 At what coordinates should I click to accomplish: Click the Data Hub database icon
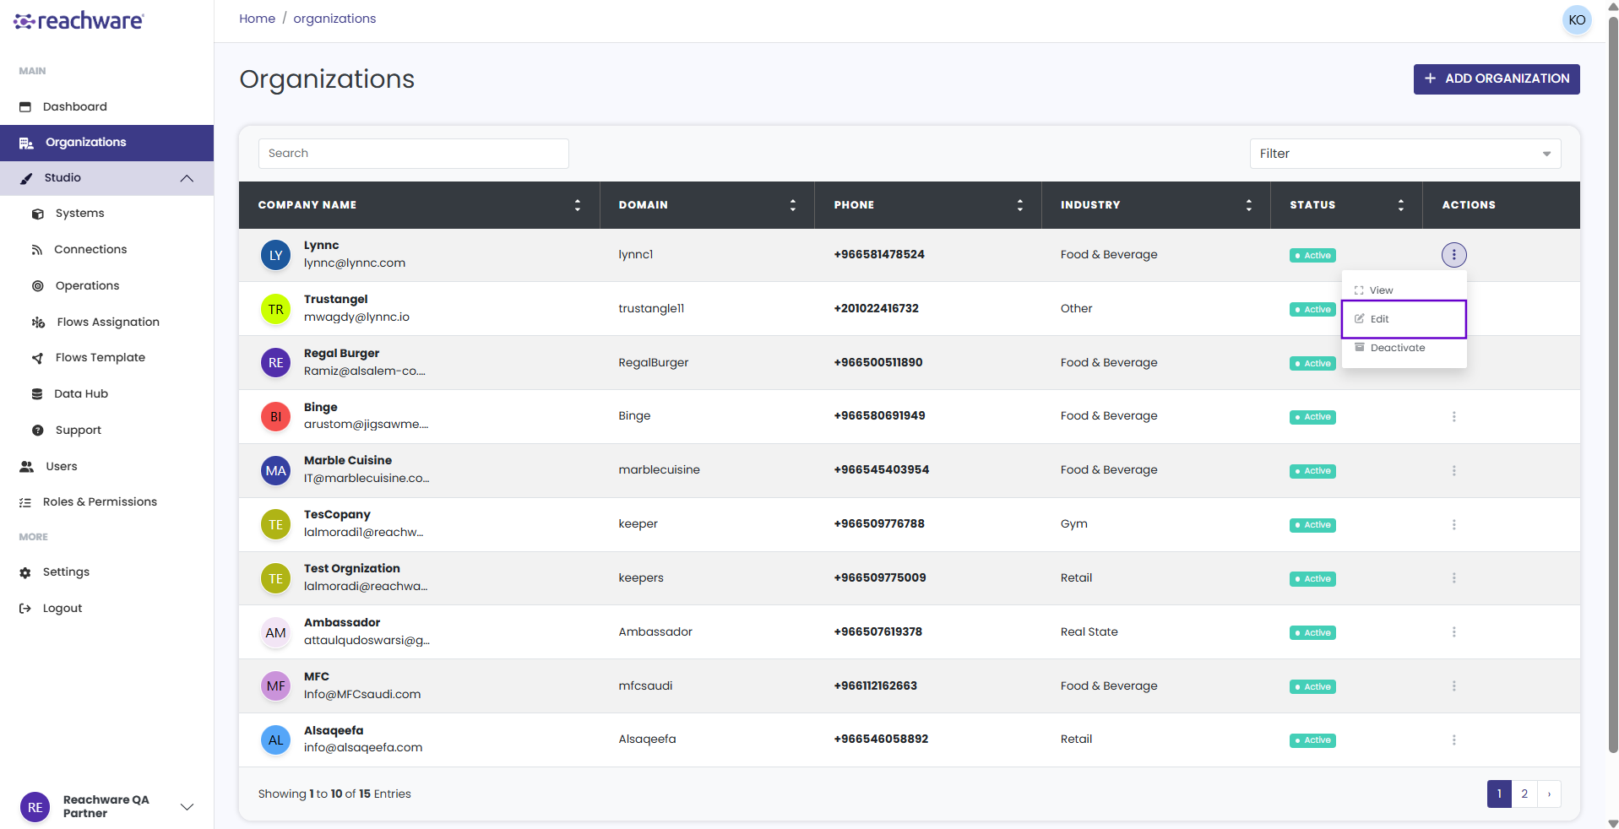[37, 394]
